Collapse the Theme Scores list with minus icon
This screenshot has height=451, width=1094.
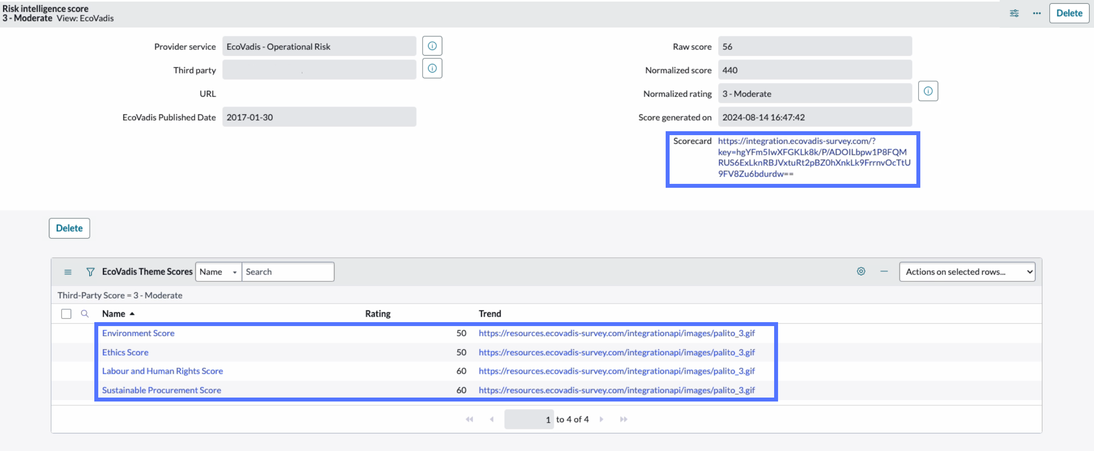[x=884, y=271]
